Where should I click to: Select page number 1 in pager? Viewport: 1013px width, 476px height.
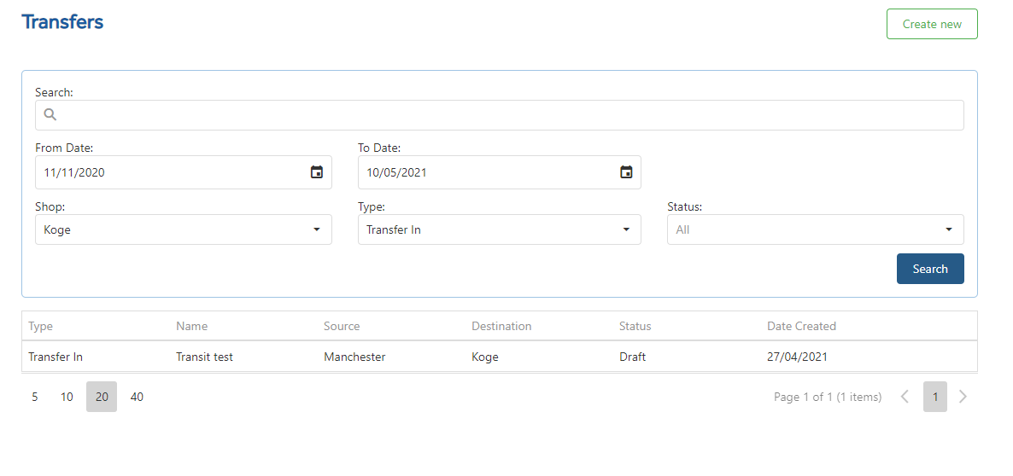pos(934,397)
